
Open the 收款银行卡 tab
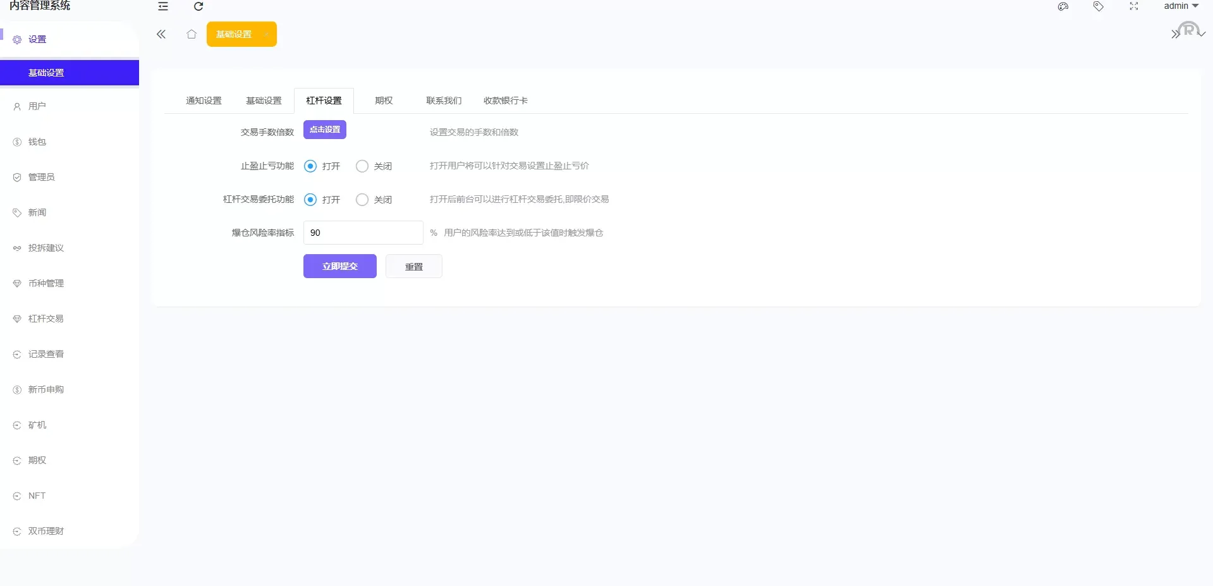click(505, 100)
